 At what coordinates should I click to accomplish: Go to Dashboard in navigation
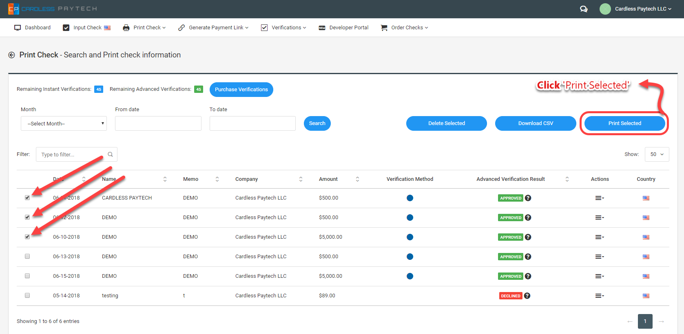coord(33,28)
